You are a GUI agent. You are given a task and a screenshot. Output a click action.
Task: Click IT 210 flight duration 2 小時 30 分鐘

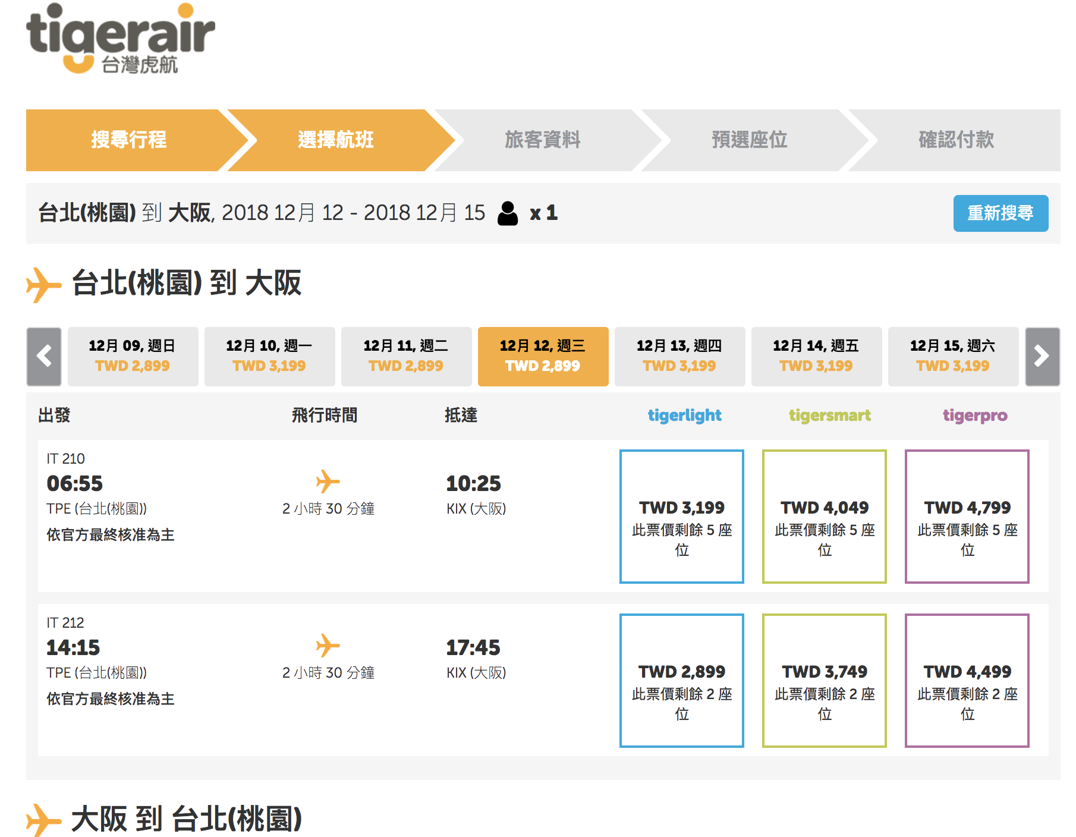click(x=328, y=509)
